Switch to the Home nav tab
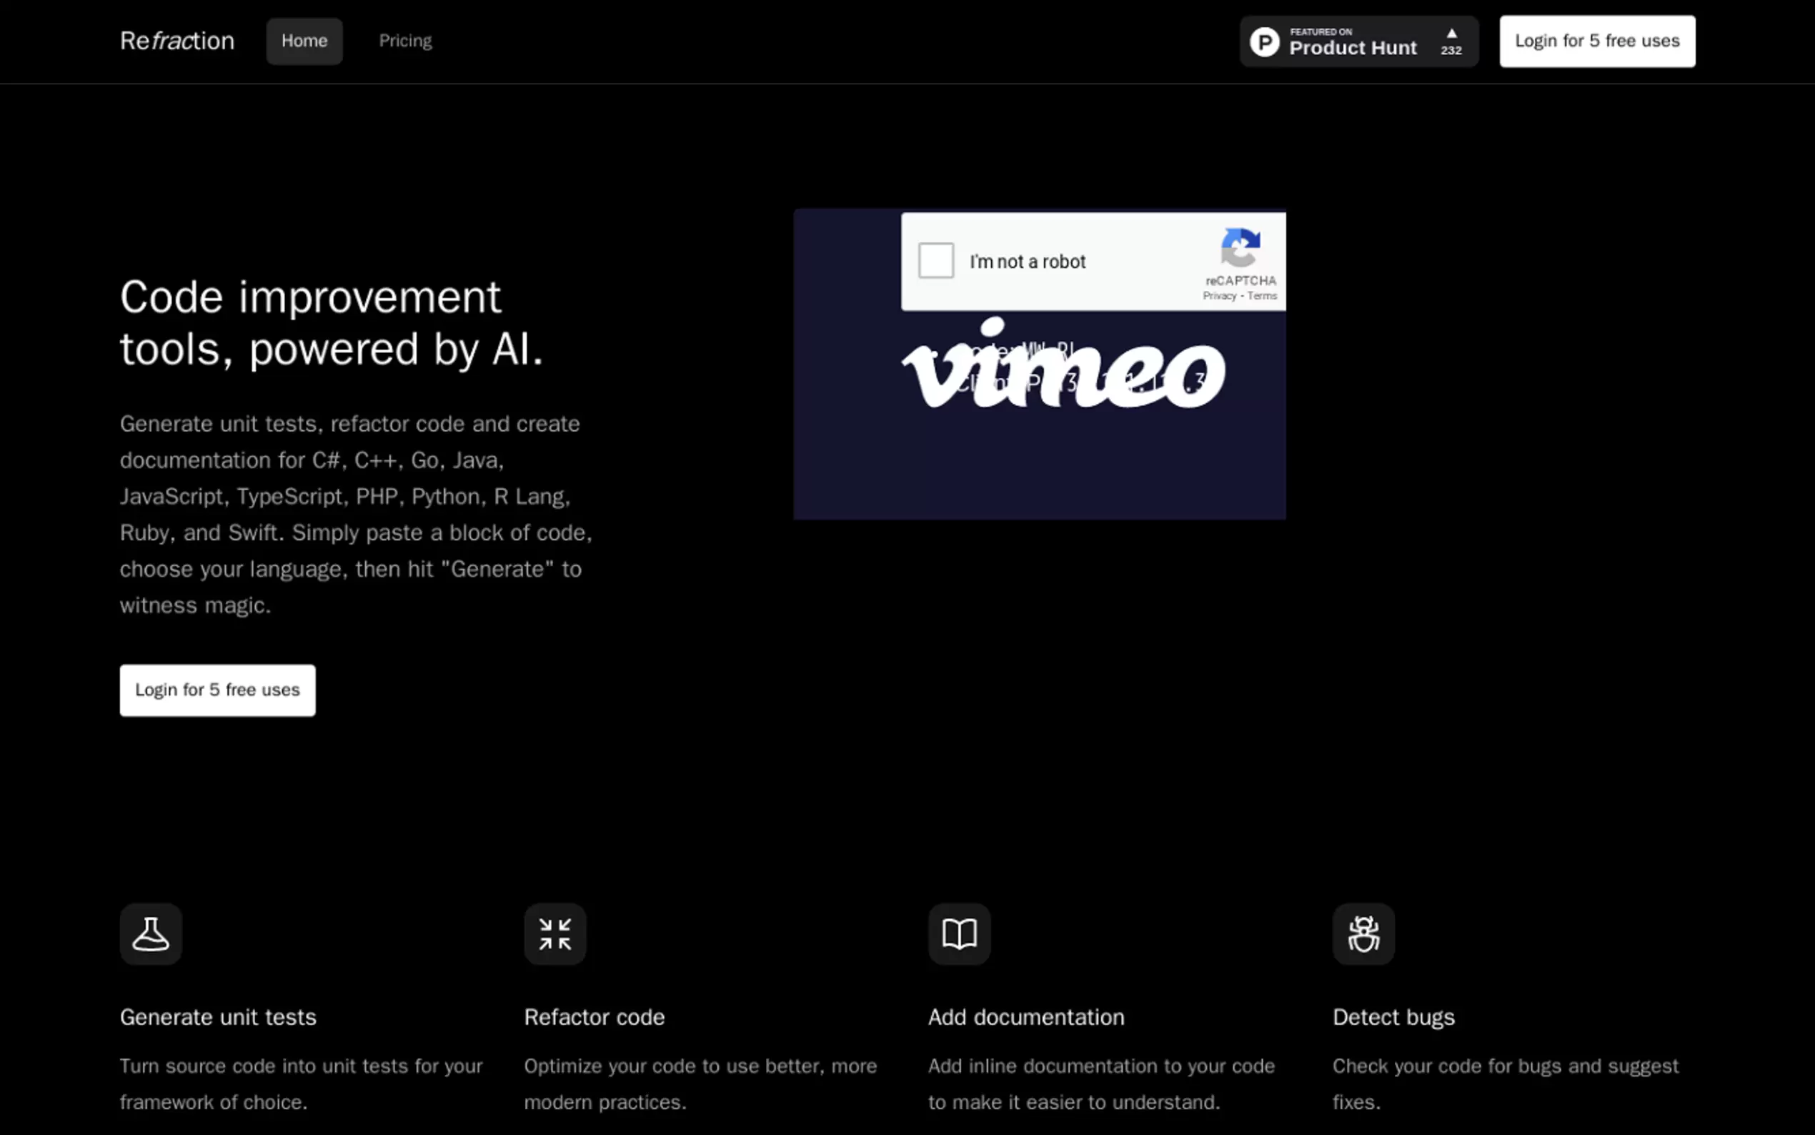Screen dimensions: 1815x1135 [304, 41]
